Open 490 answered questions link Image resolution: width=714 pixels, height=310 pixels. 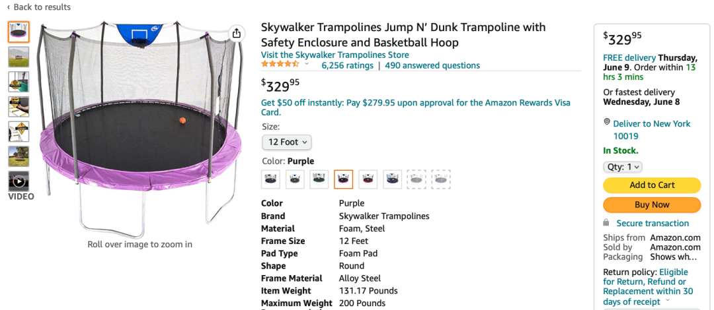[432, 65]
